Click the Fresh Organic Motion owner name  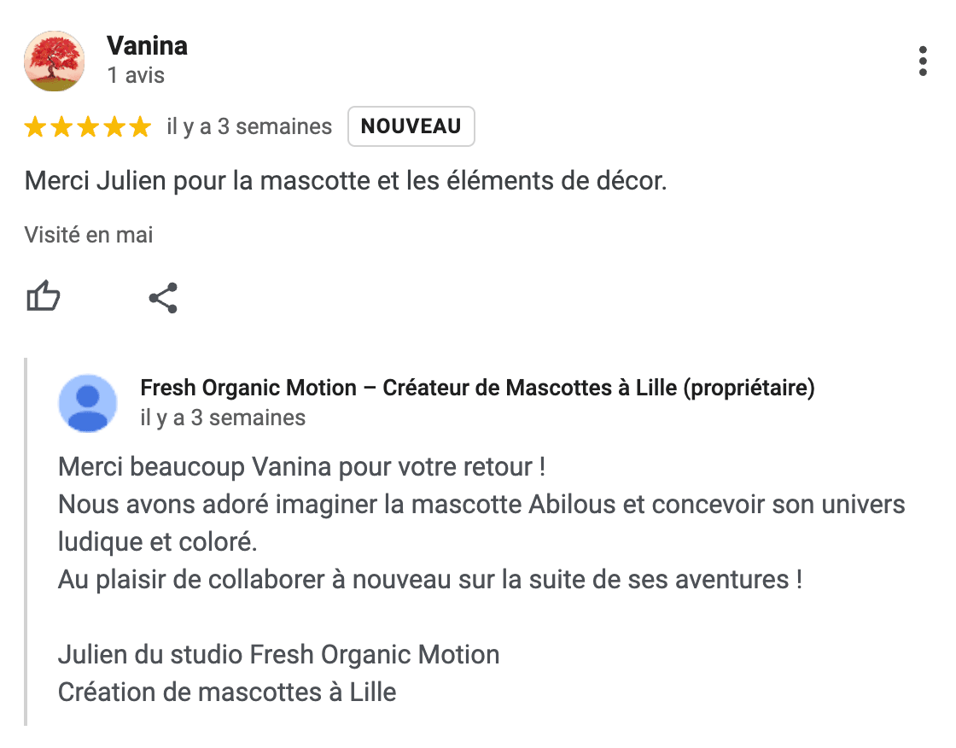476,389
